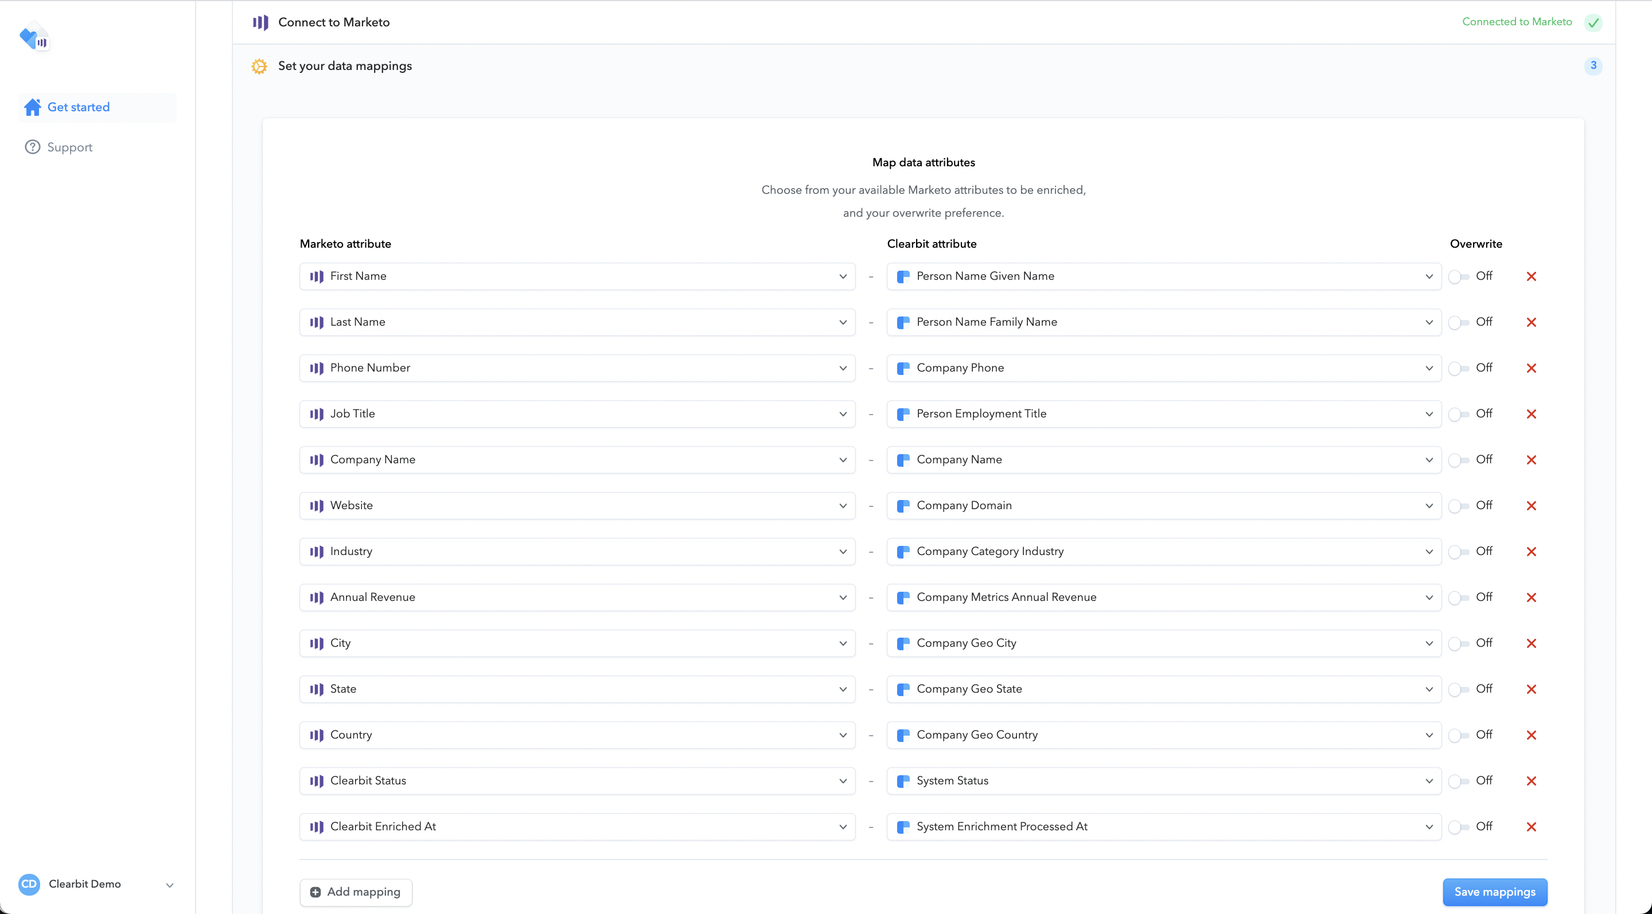This screenshot has height=914, width=1652.
Task: Toggle overwrite for Last Name
Action: click(1458, 322)
